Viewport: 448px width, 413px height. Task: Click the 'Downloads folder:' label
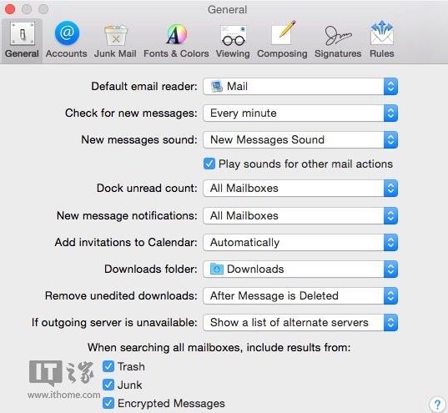click(151, 269)
